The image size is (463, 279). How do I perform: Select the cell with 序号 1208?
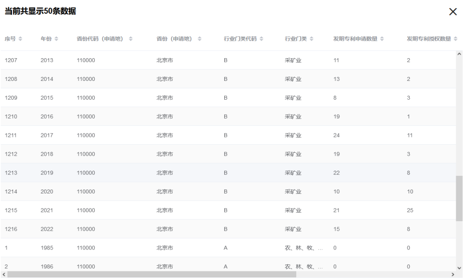tap(11, 79)
